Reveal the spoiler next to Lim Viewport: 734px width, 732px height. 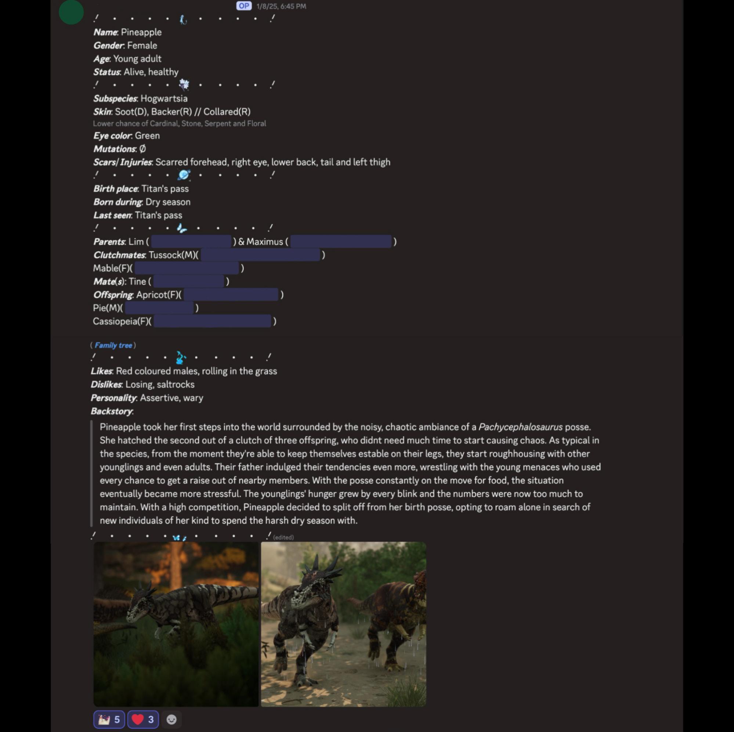click(x=191, y=241)
